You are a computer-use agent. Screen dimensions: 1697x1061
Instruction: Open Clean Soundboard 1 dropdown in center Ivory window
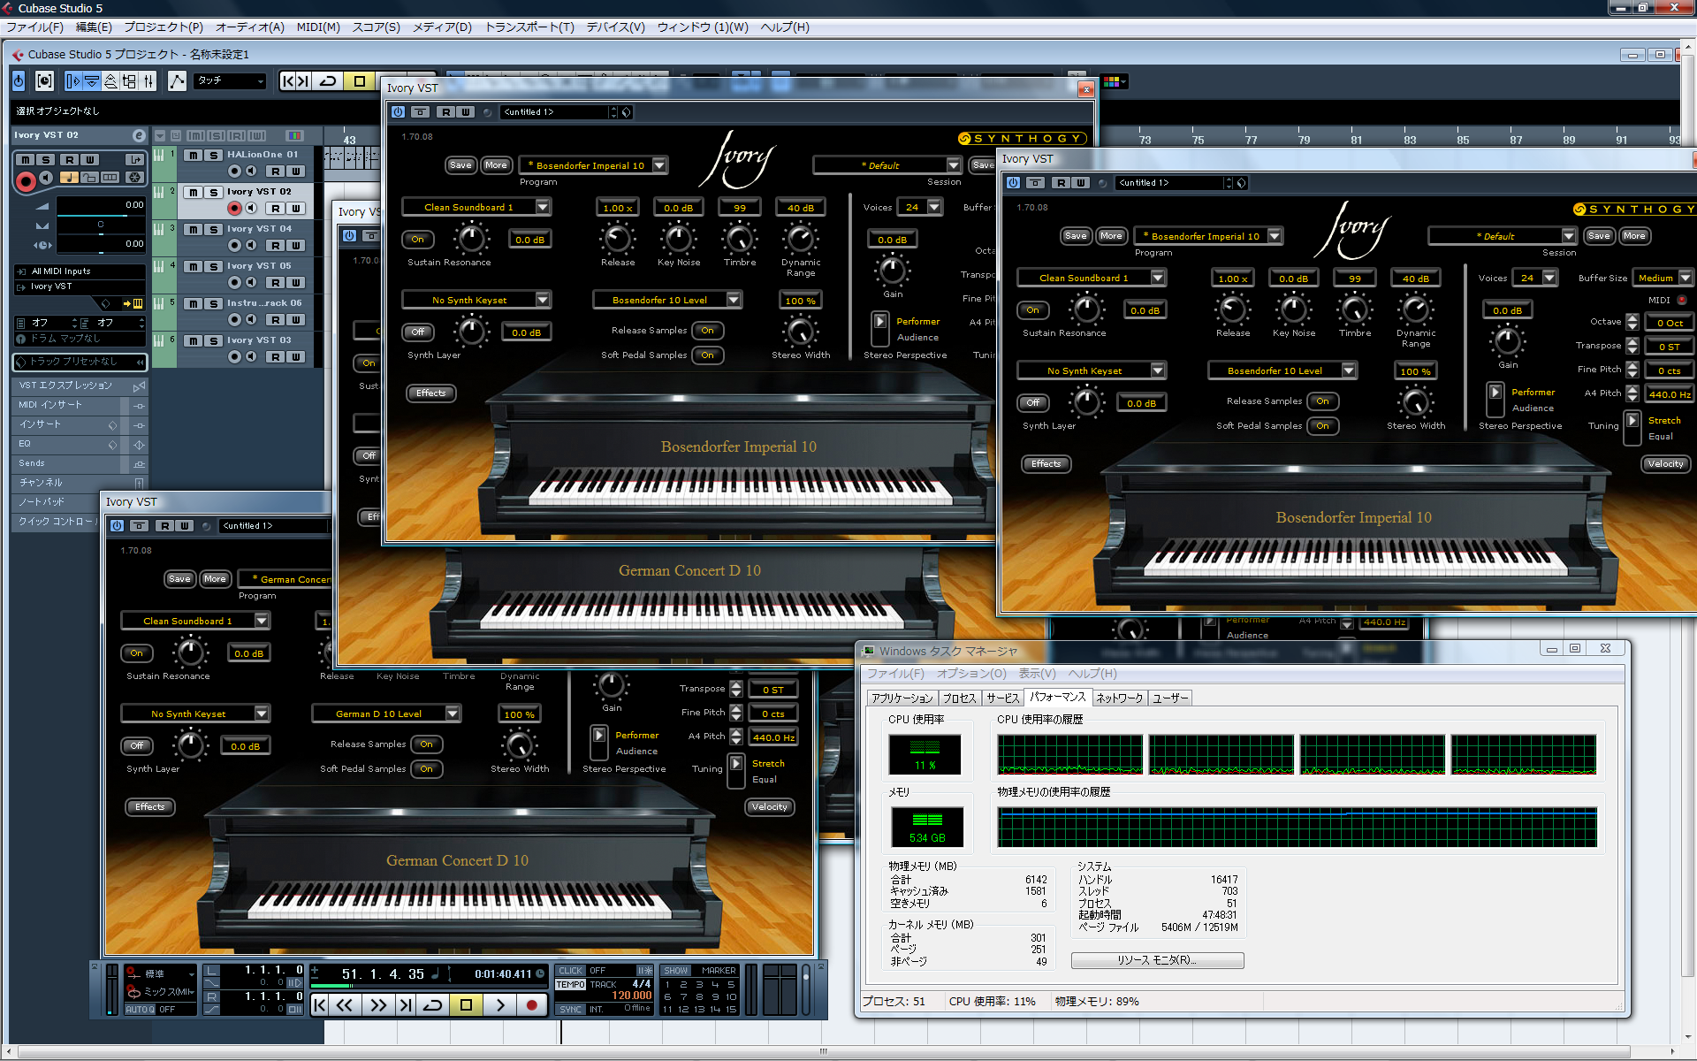tap(543, 207)
